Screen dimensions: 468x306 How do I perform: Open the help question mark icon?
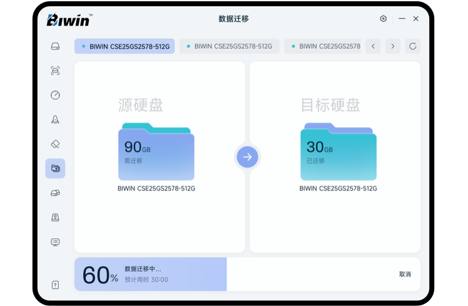[x=55, y=285]
